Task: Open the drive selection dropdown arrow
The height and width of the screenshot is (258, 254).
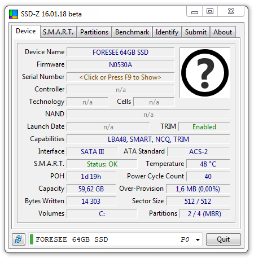Action: [198, 239]
